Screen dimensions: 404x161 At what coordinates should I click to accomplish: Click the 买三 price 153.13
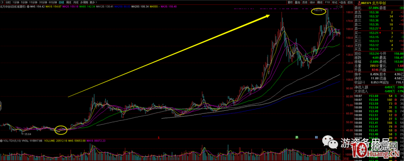[x=374, y=41]
